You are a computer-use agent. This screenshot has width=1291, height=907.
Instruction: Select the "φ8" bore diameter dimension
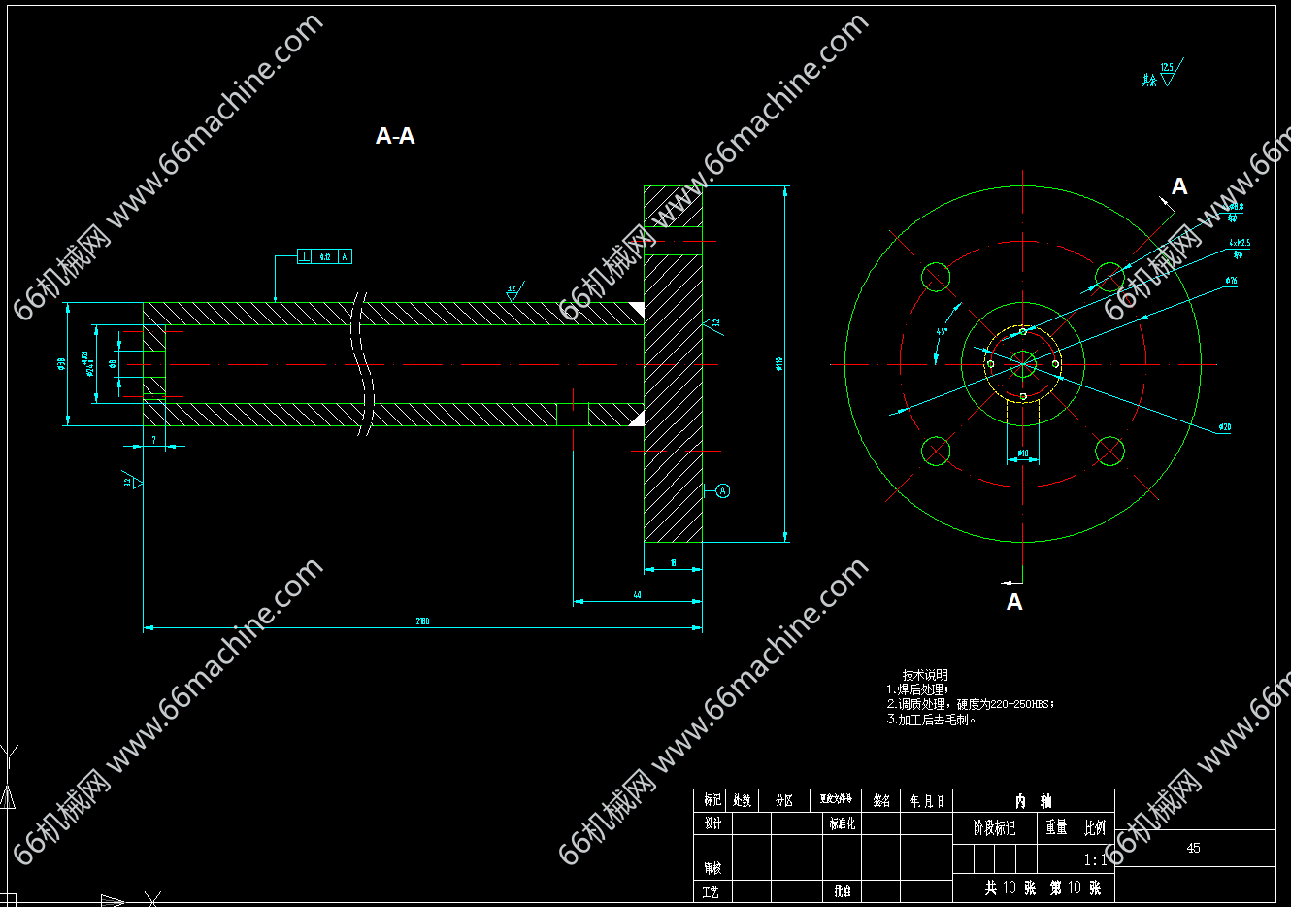tap(113, 364)
